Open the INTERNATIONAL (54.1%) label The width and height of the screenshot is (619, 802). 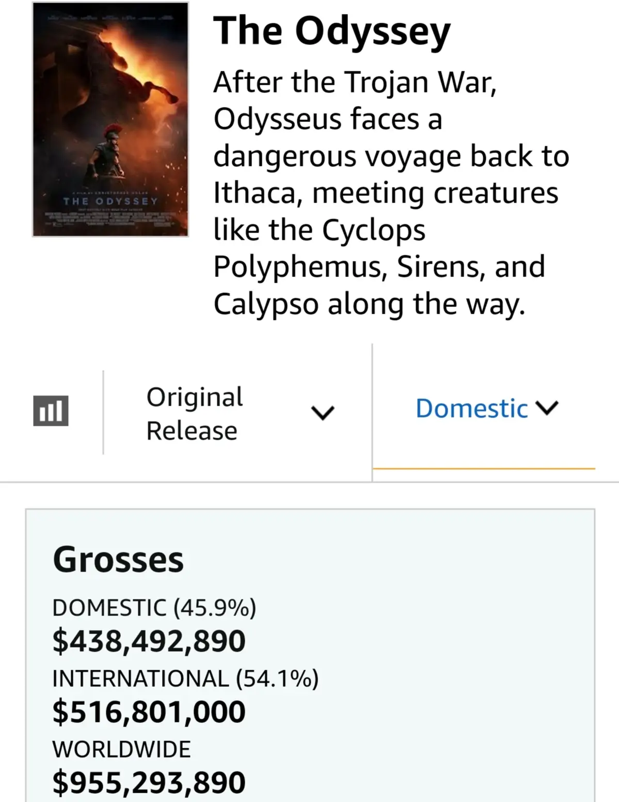[x=185, y=678]
